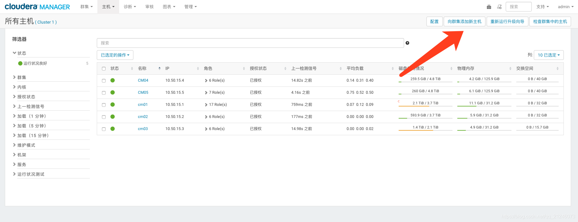This screenshot has width=578, height=222.
Task: Expand roles list for cm01 (17 Roles)
Action: (216, 105)
